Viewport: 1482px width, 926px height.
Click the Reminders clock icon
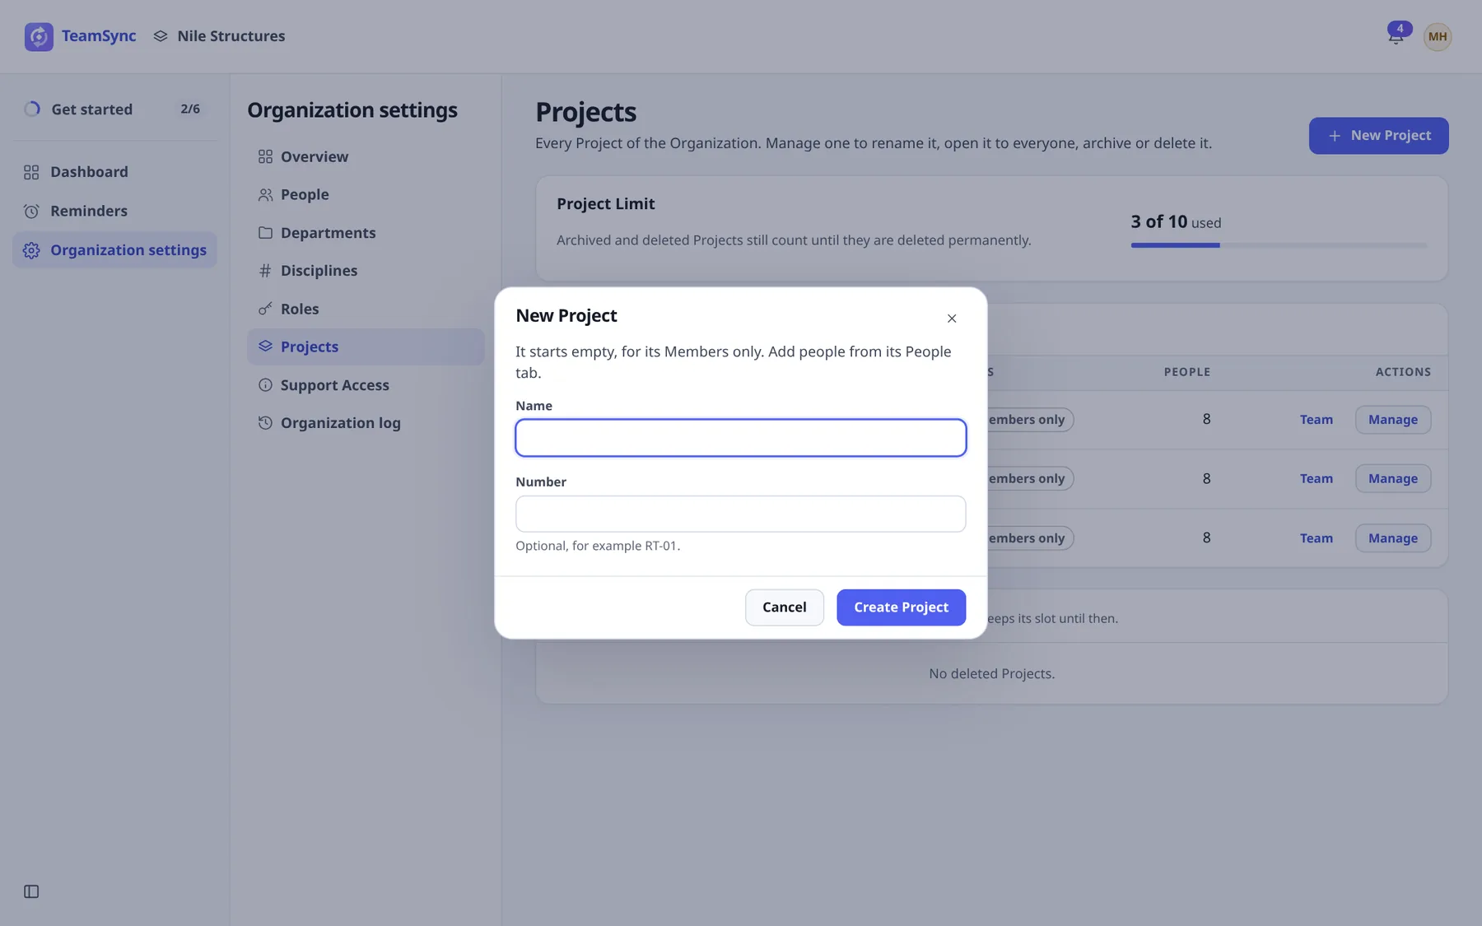click(31, 211)
